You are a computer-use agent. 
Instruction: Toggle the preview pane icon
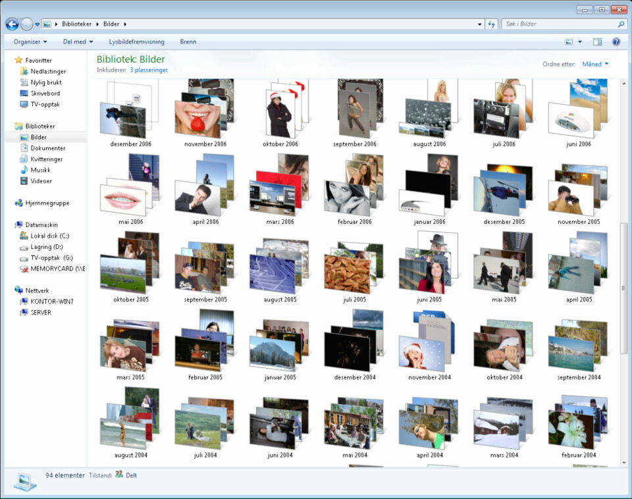click(x=597, y=41)
